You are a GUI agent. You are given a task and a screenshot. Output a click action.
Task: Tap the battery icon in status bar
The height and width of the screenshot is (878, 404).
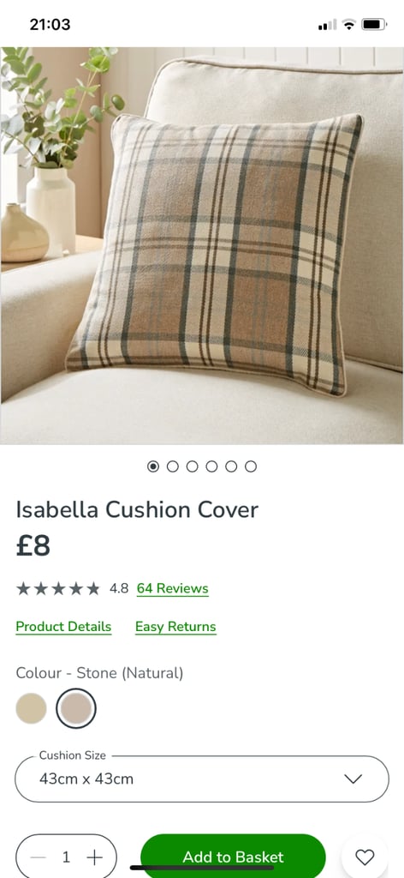(x=374, y=25)
